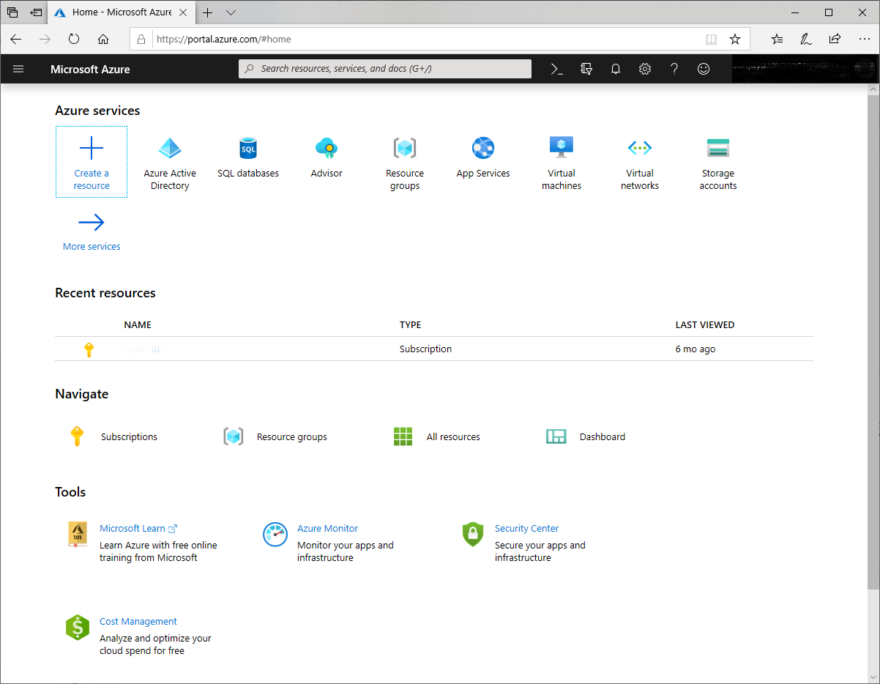
Task: Refresh the browser page
Action: coord(74,39)
